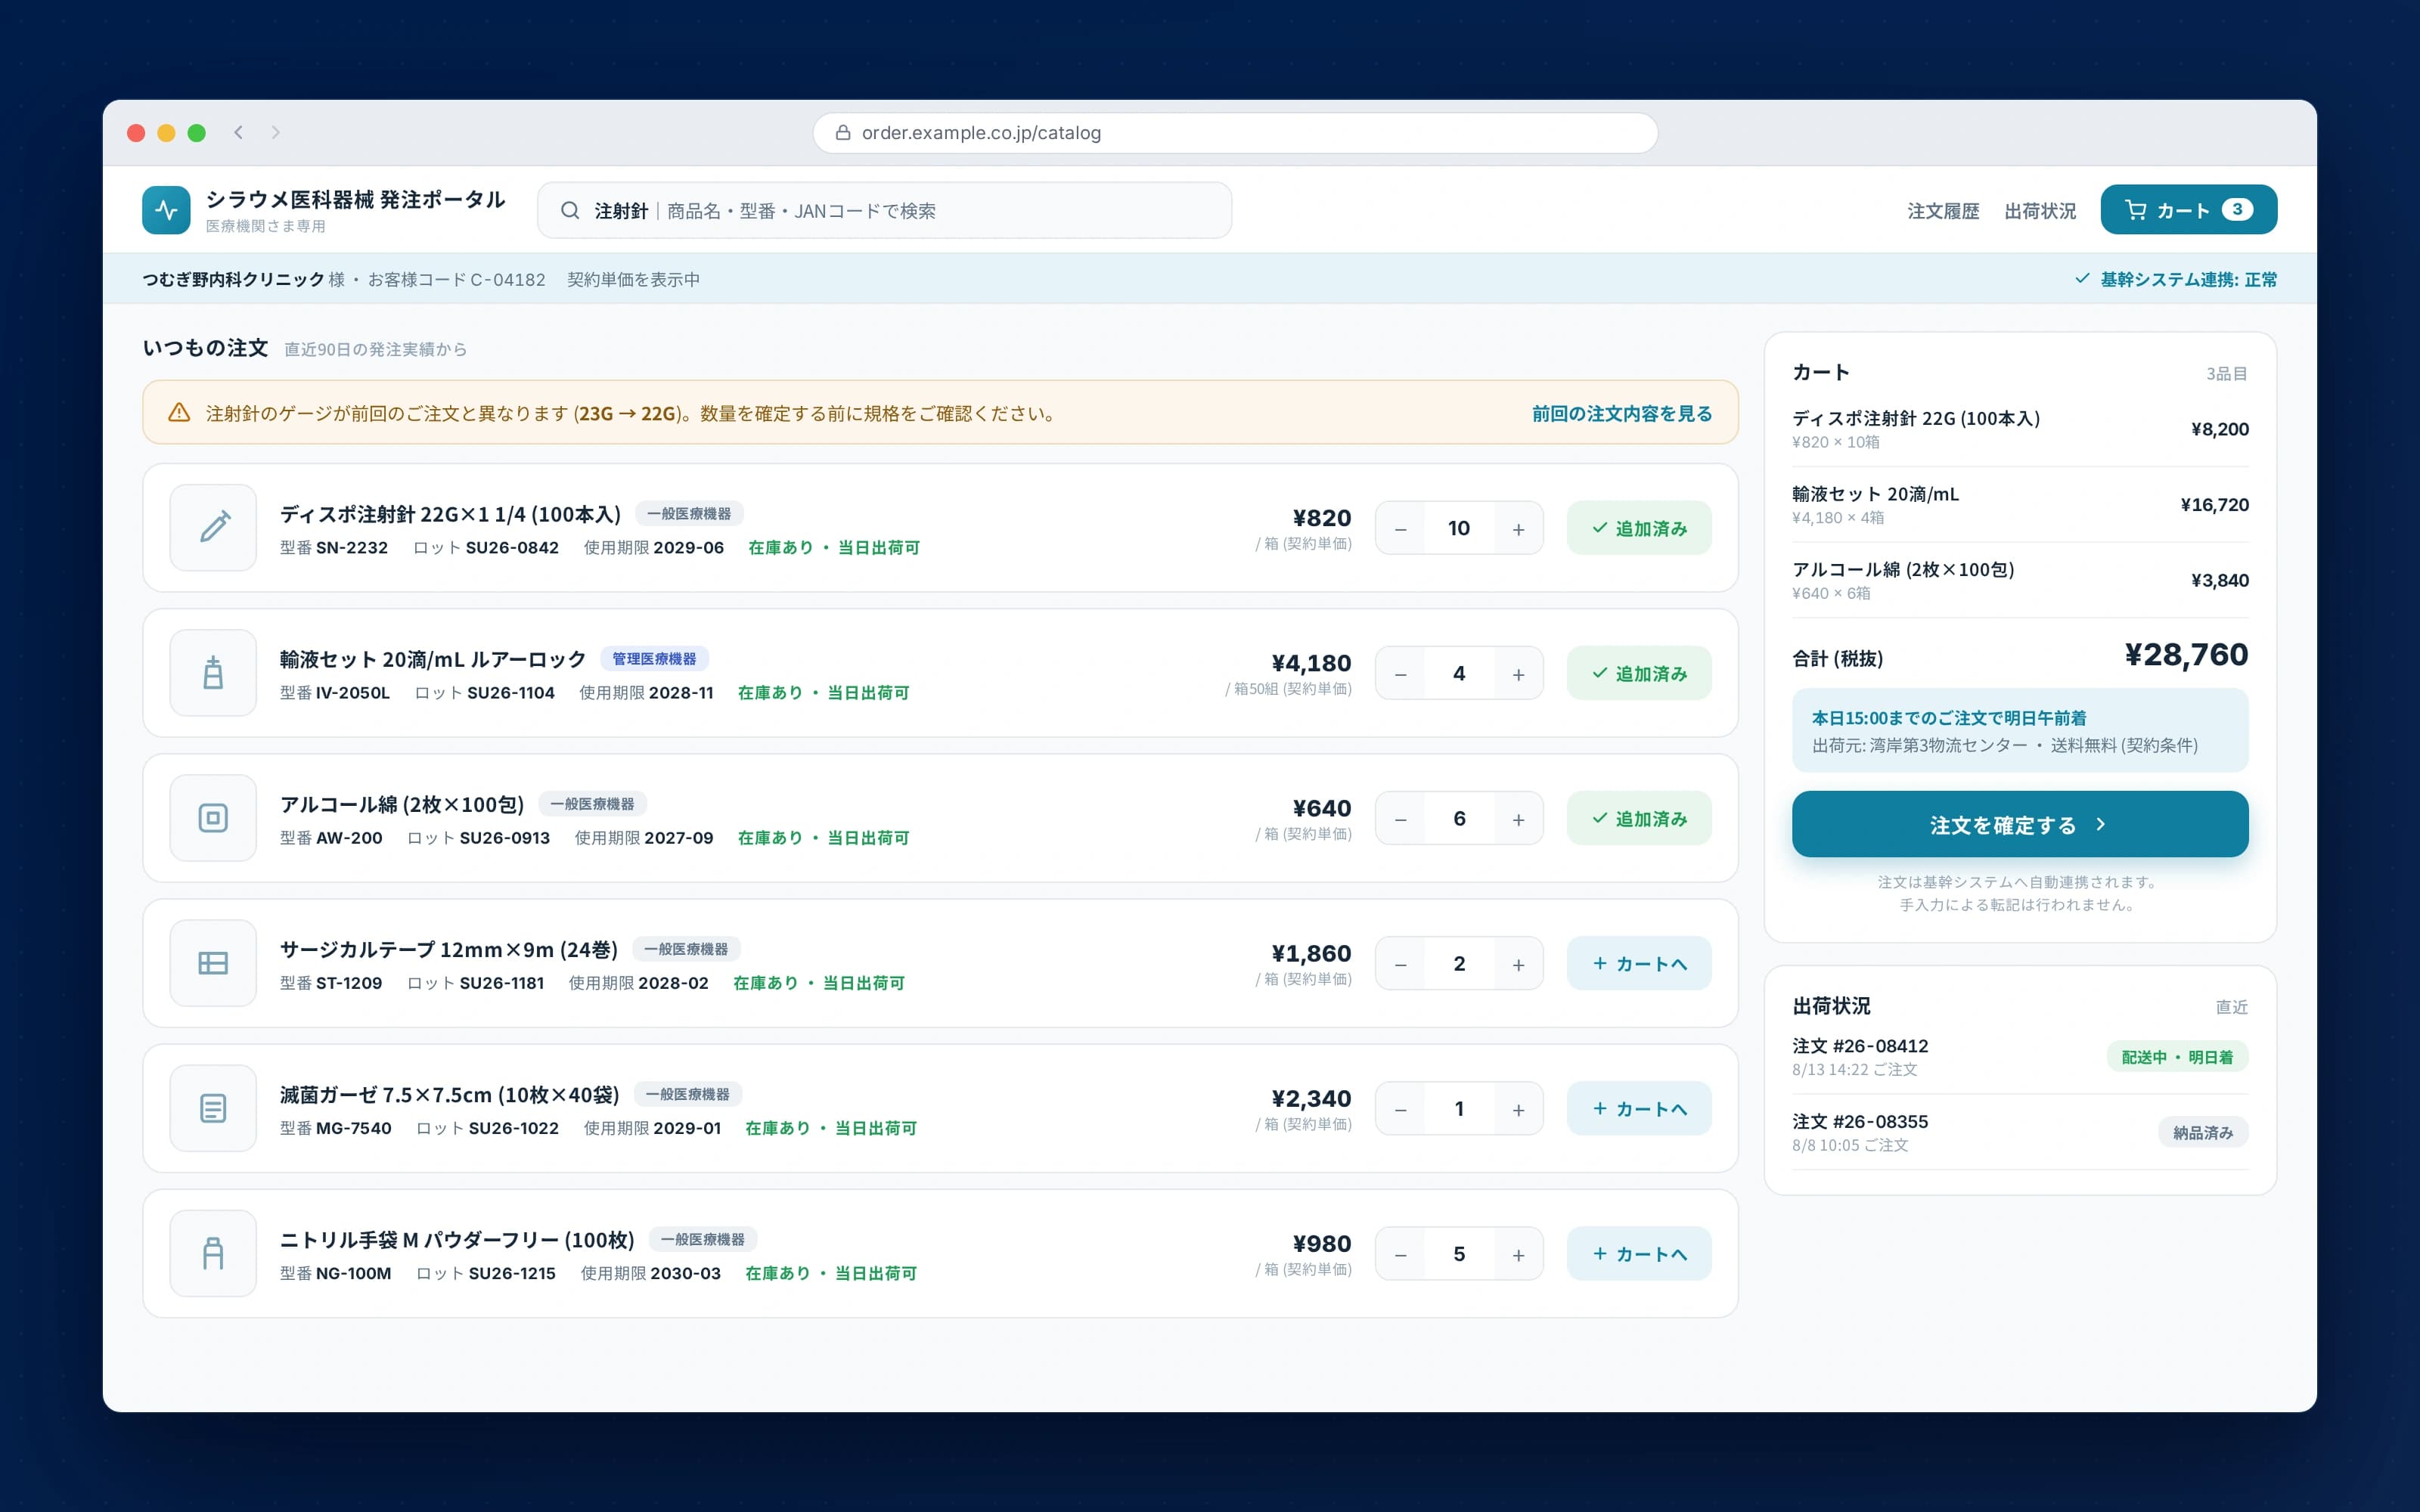This screenshot has width=2420, height=1512.
Task: Decrease 輸液セット quantity with minus
Action: [1400, 673]
